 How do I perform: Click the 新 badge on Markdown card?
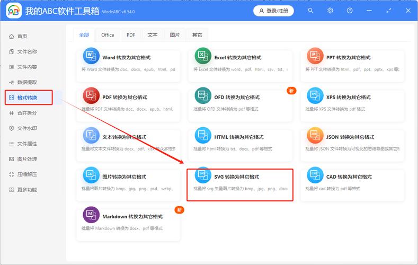pyautogui.click(x=180, y=210)
